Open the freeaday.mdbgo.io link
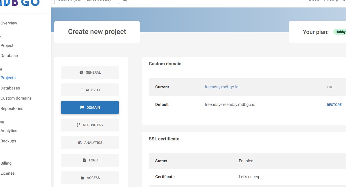 pyautogui.click(x=221, y=87)
